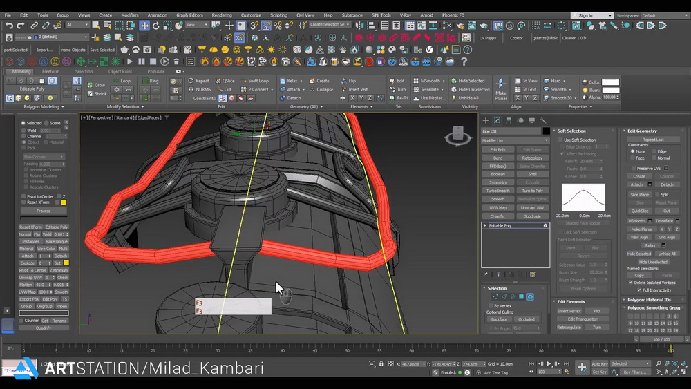The height and width of the screenshot is (389, 691).
Task: Click the trash can delete icon
Action: [176, 61]
